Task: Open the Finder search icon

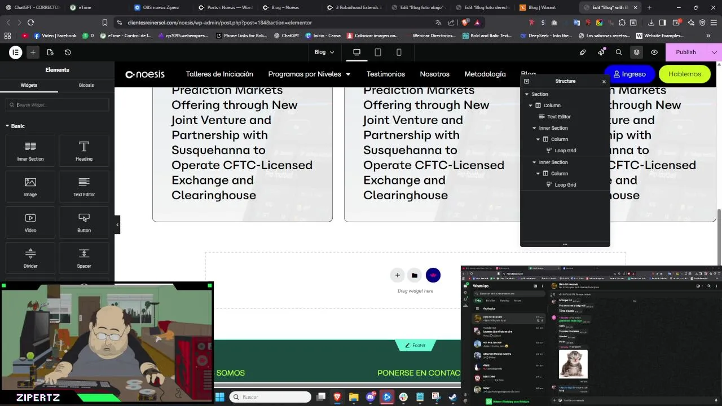Action: [x=619, y=52]
